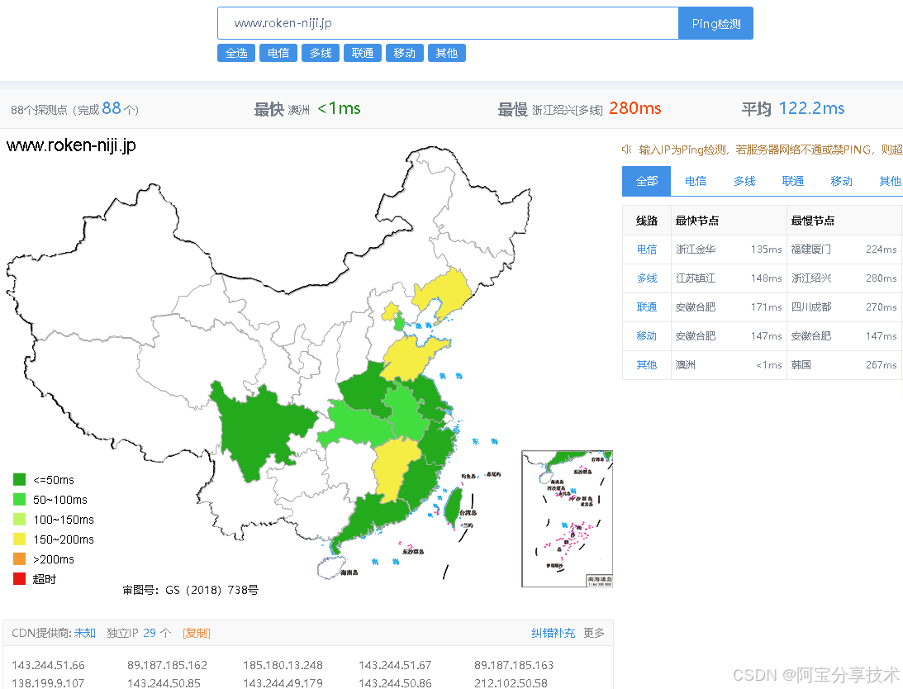Screen dimensions: 903x689
Task: Switch to the 联通 tab in the results panel
Action: pos(792,181)
